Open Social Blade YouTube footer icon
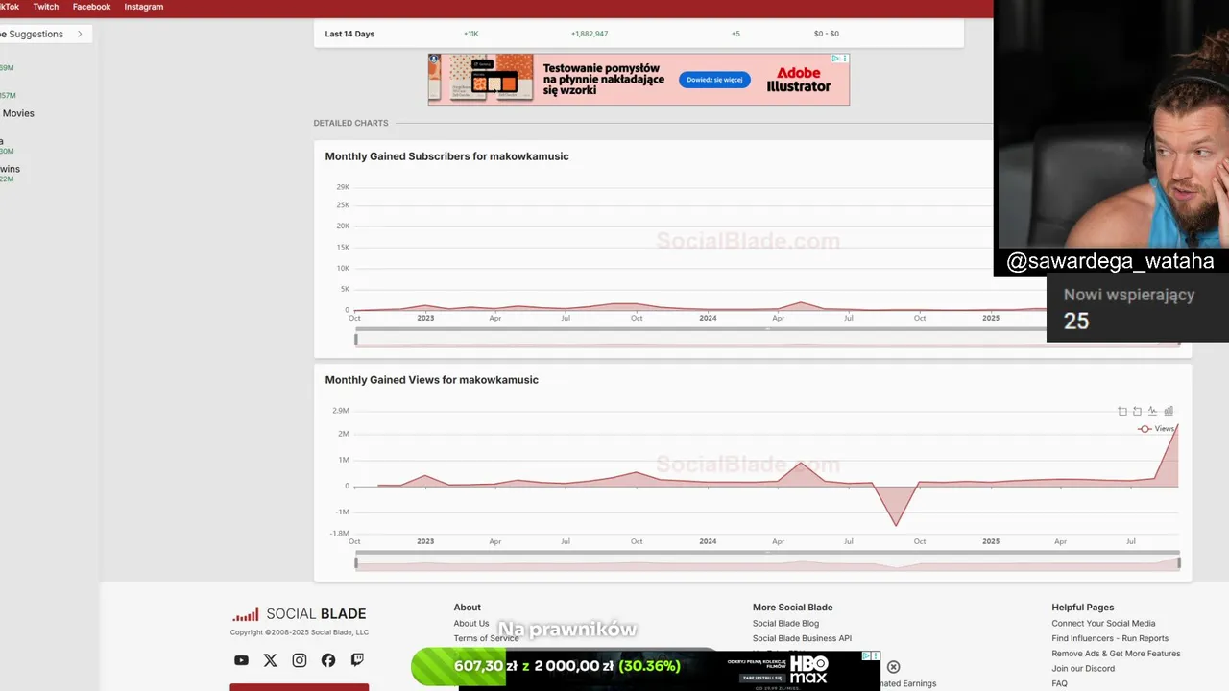This screenshot has width=1229, height=691. [x=241, y=660]
